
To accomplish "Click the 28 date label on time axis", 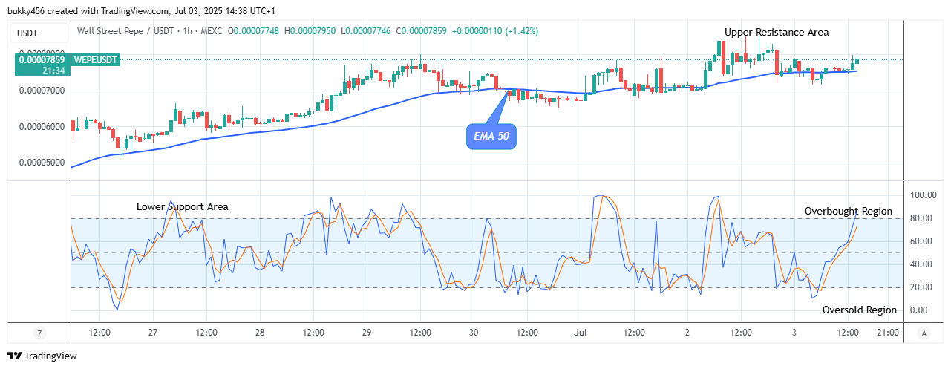I will (x=259, y=333).
